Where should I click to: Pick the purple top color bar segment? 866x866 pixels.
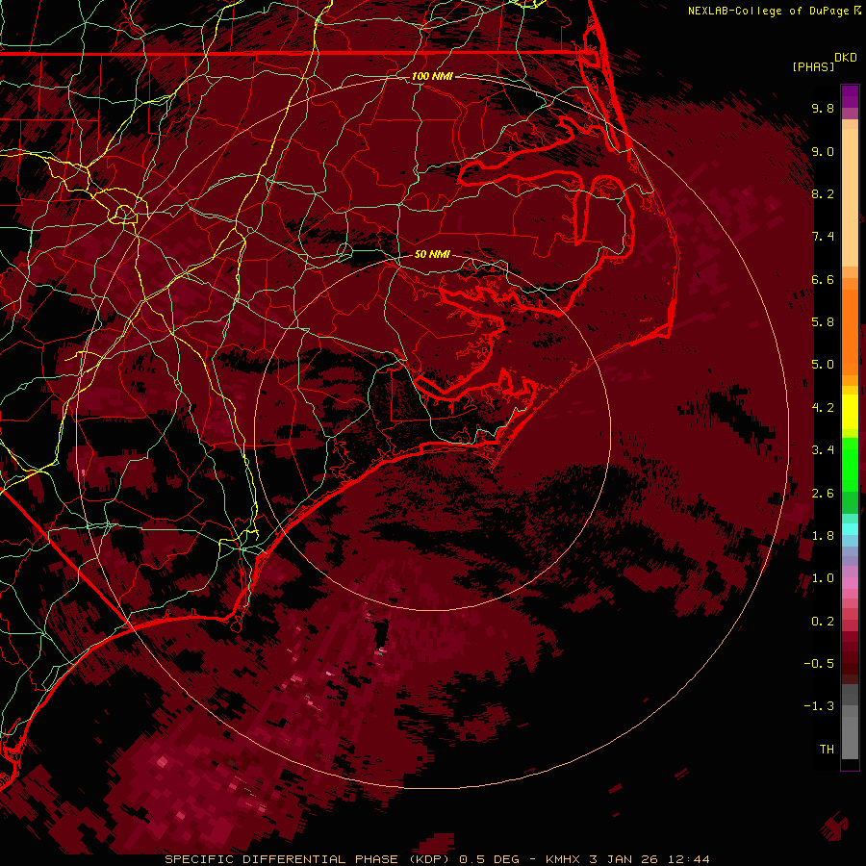tap(850, 96)
